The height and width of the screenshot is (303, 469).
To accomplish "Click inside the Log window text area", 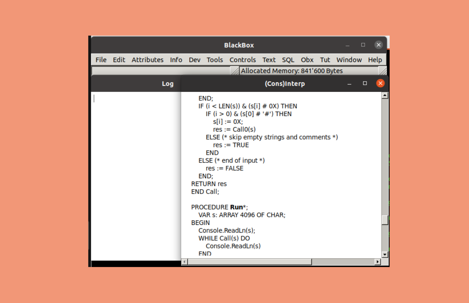I will tap(136, 176).
